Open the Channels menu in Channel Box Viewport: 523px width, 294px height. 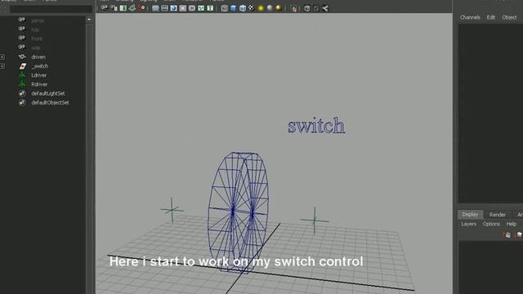tap(470, 17)
